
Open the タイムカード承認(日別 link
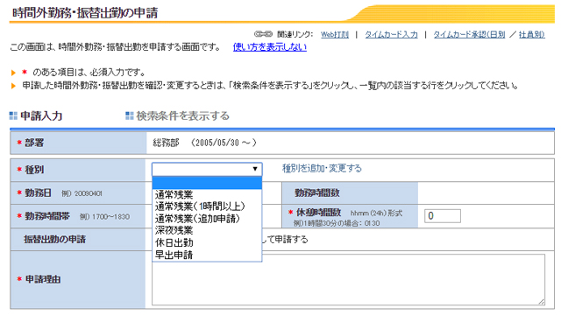[x=470, y=35]
